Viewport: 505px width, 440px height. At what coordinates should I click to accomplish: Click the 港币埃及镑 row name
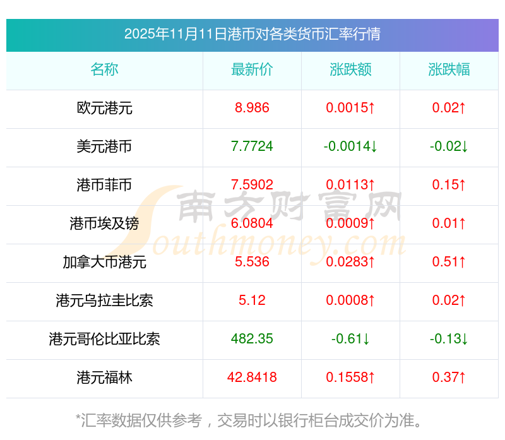[x=104, y=223]
